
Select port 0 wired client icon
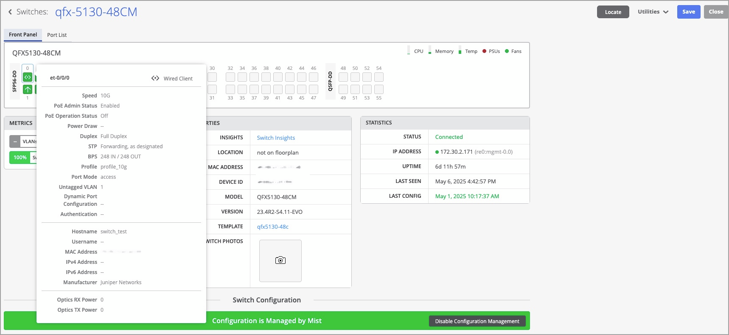(x=28, y=77)
